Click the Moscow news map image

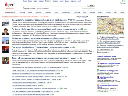point(110,26)
